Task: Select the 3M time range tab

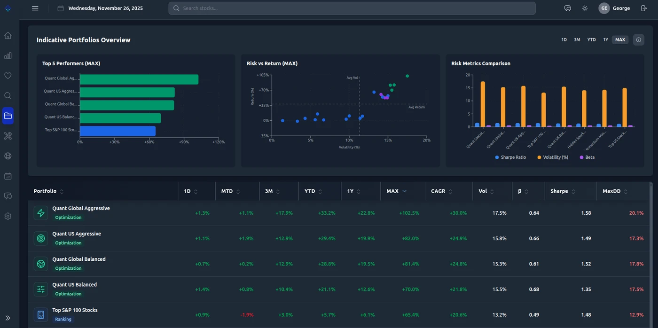Action: (577, 40)
